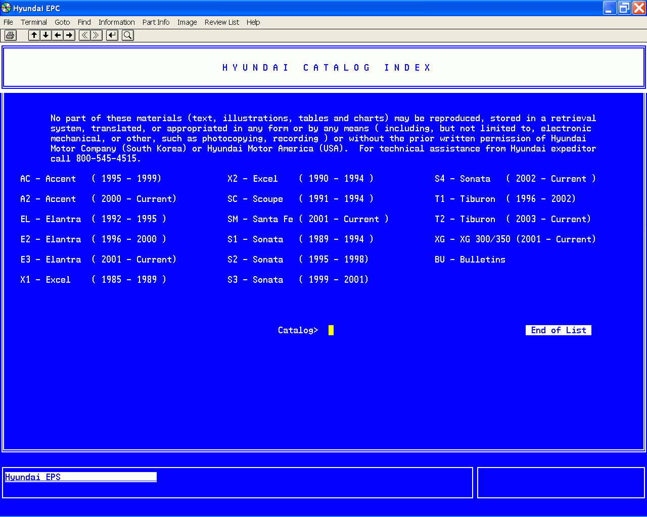Image resolution: width=647 pixels, height=517 pixels.
Task: Click the Enter return-arrow toolbar icon
Action: click(x=112, y=35)
